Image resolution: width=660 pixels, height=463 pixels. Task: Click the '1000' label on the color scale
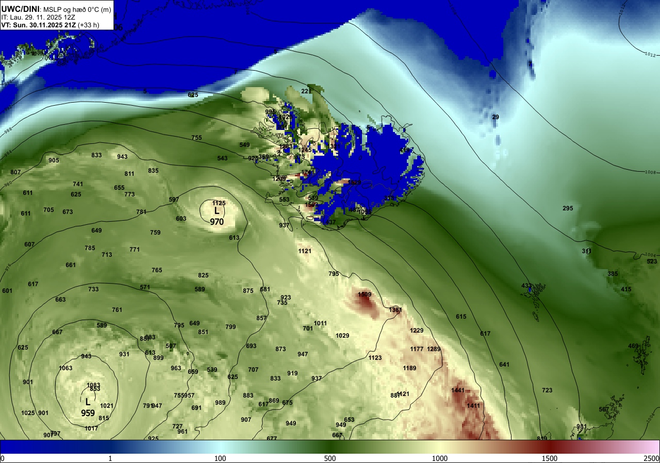point(440,458)
